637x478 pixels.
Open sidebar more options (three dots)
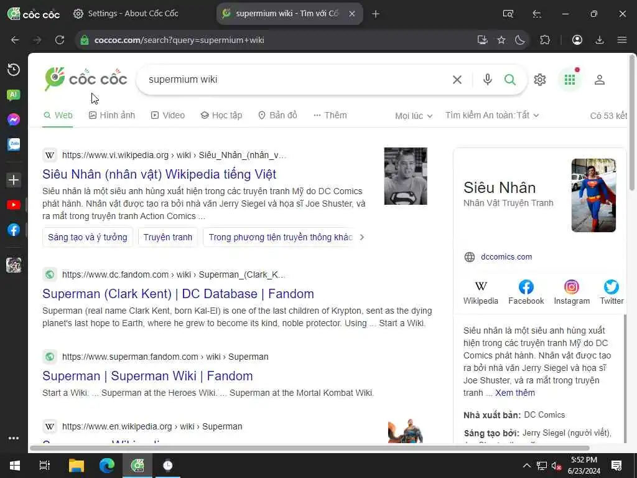click(14, 438)
